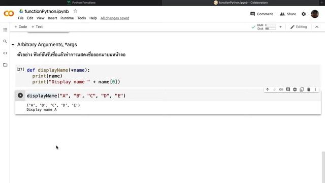Open the Help menu
325x183 pixels.
click(x=93, y=18)
